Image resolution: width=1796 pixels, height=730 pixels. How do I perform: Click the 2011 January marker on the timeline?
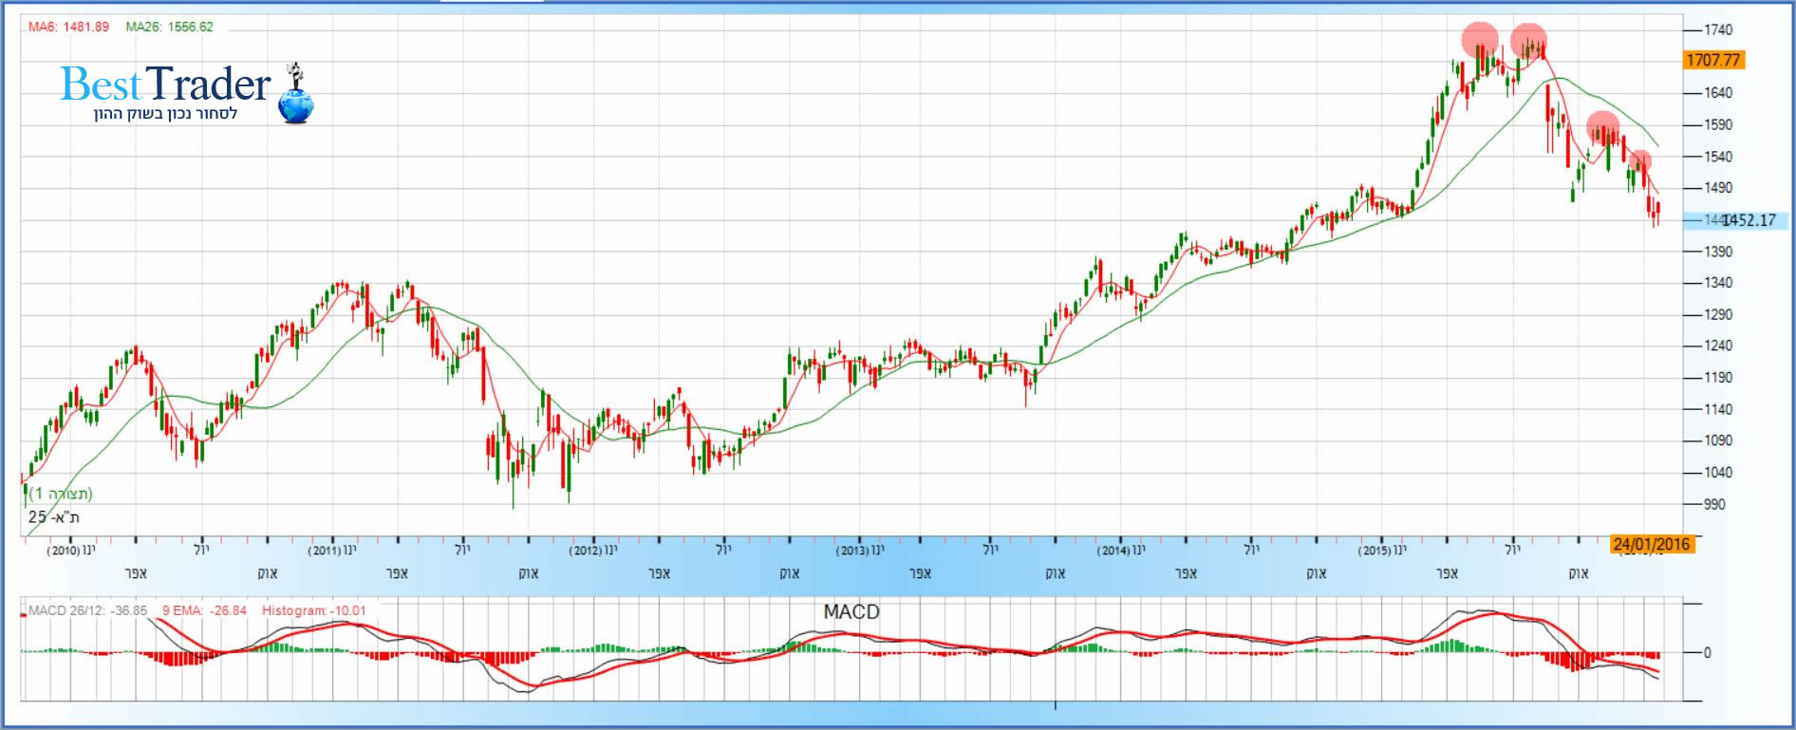point(332,551)
